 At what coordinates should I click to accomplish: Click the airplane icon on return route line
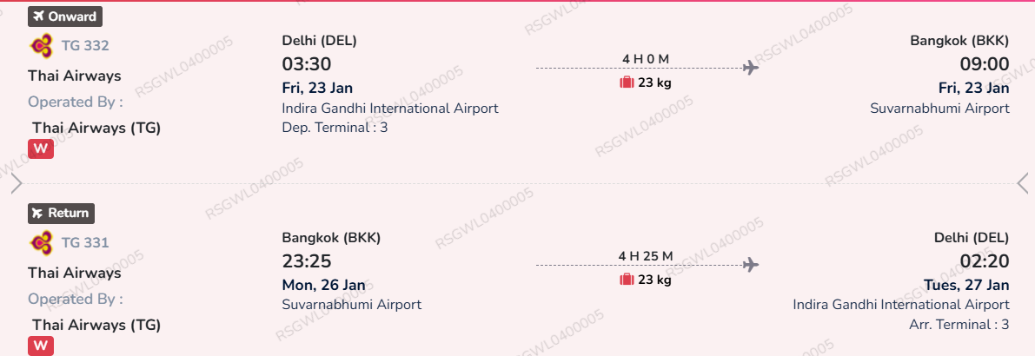click(x=752, y=264)
